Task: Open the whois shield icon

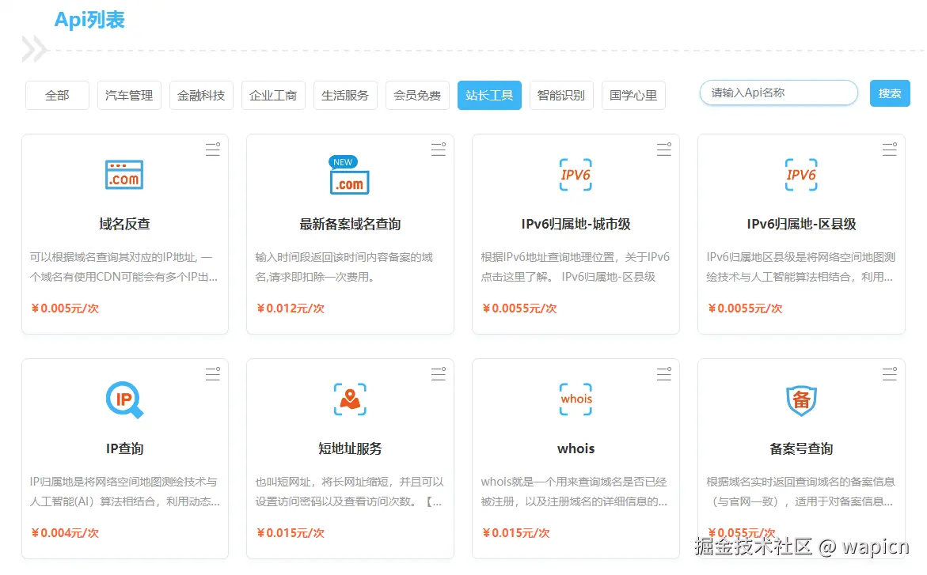Action: coord(575,399)
